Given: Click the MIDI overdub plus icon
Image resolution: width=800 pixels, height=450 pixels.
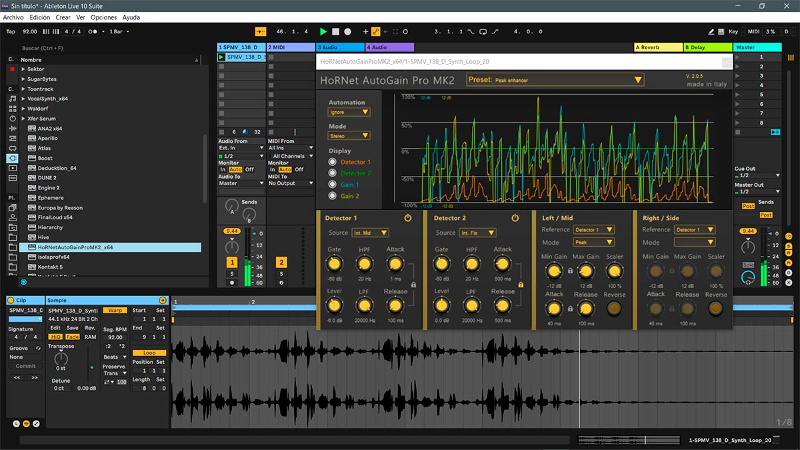Looking at the screenshot, I should coord(365,31).
